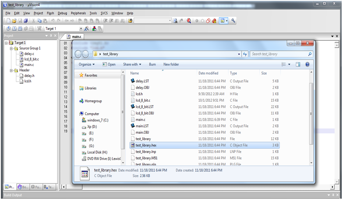Image resolution: width=343 pixels, height=200 pixels.
Task: Click the Open button in Explorer
Action: pos(109,64)
